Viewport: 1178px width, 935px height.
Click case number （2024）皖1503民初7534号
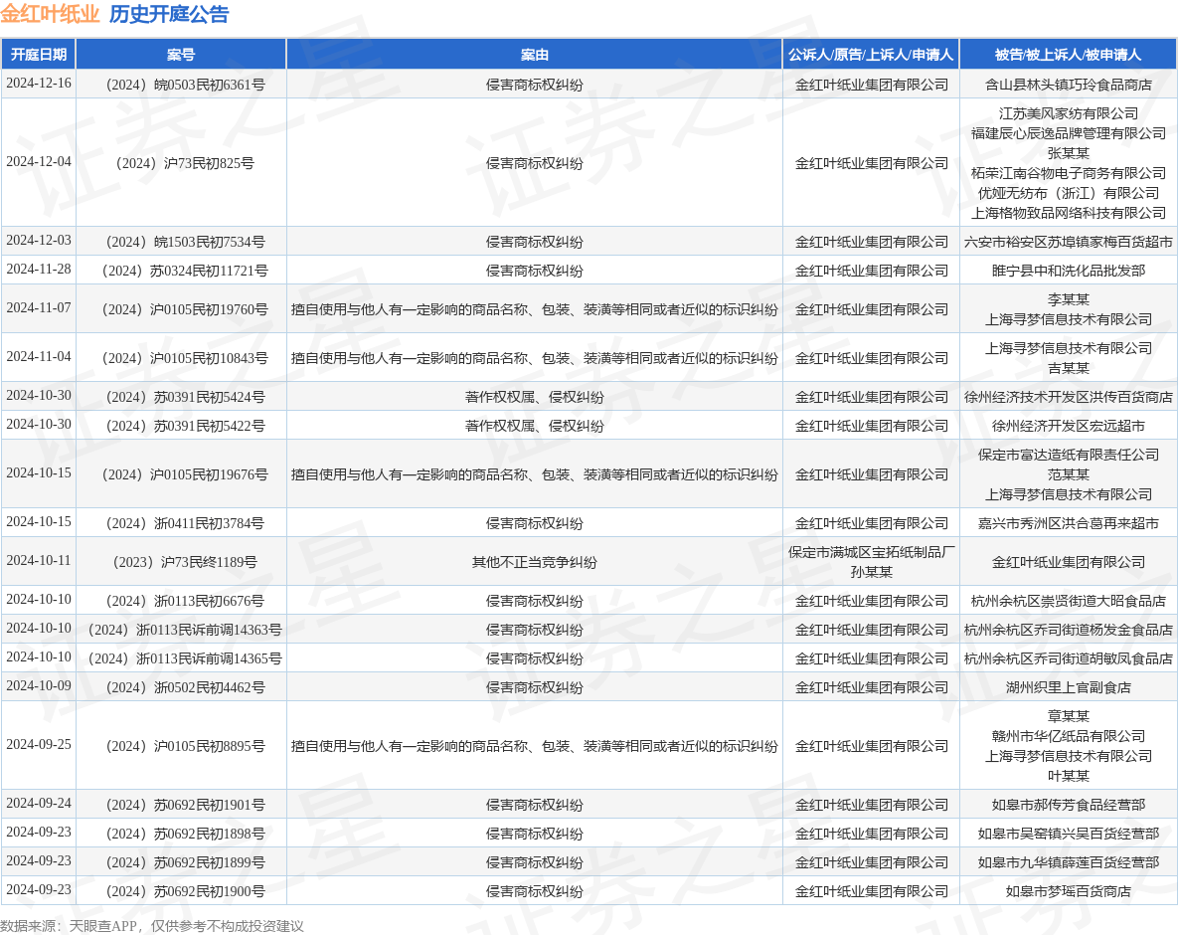tap(181, 242)
